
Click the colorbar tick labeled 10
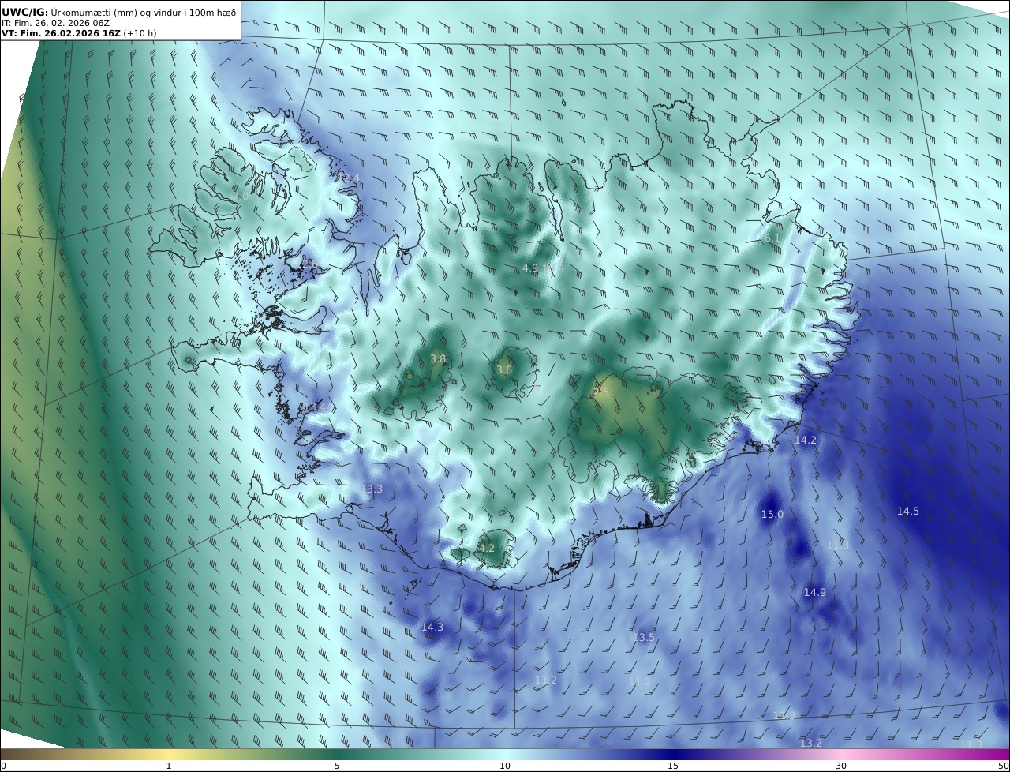pos(505,766)
